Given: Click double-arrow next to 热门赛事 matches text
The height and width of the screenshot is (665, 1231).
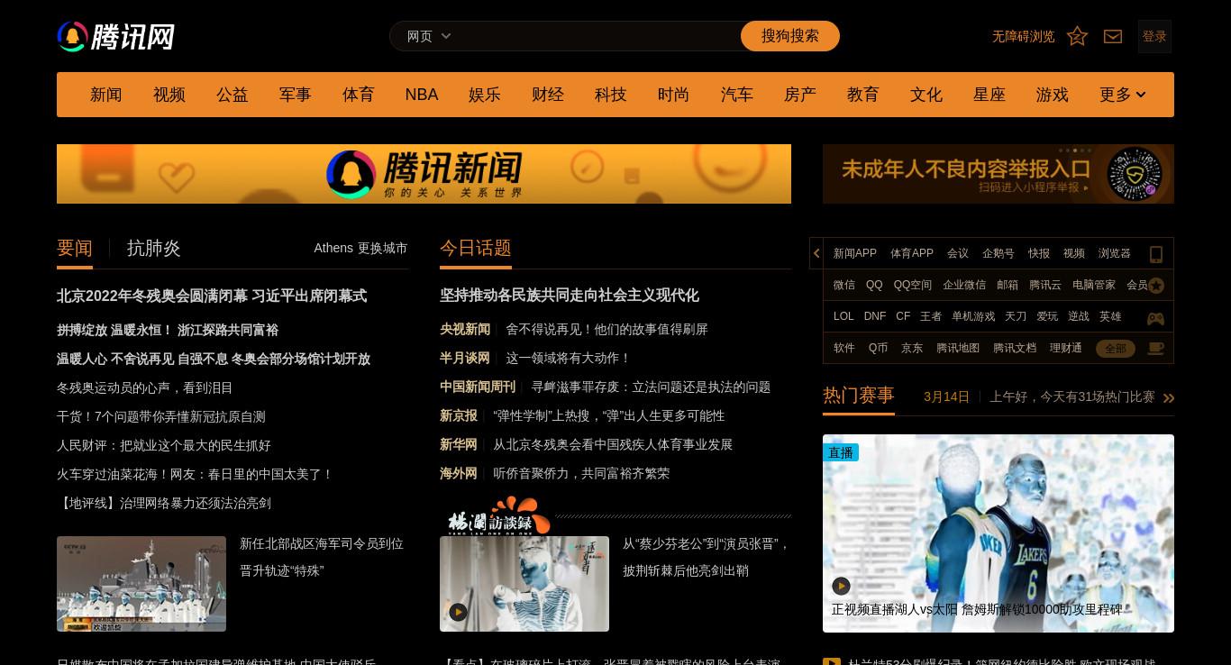Looking at the screenshot, I should click(1169, 397).
